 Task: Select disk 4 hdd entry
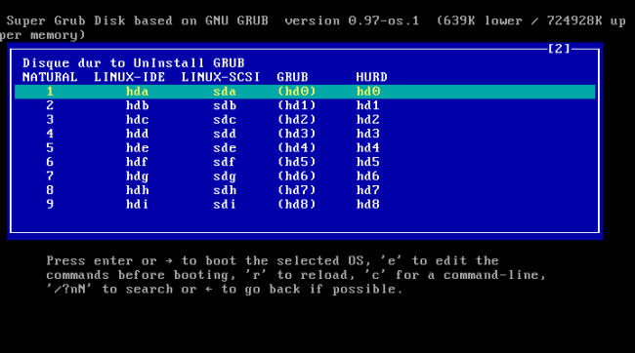pyautogui.click(x=305, y=134)
